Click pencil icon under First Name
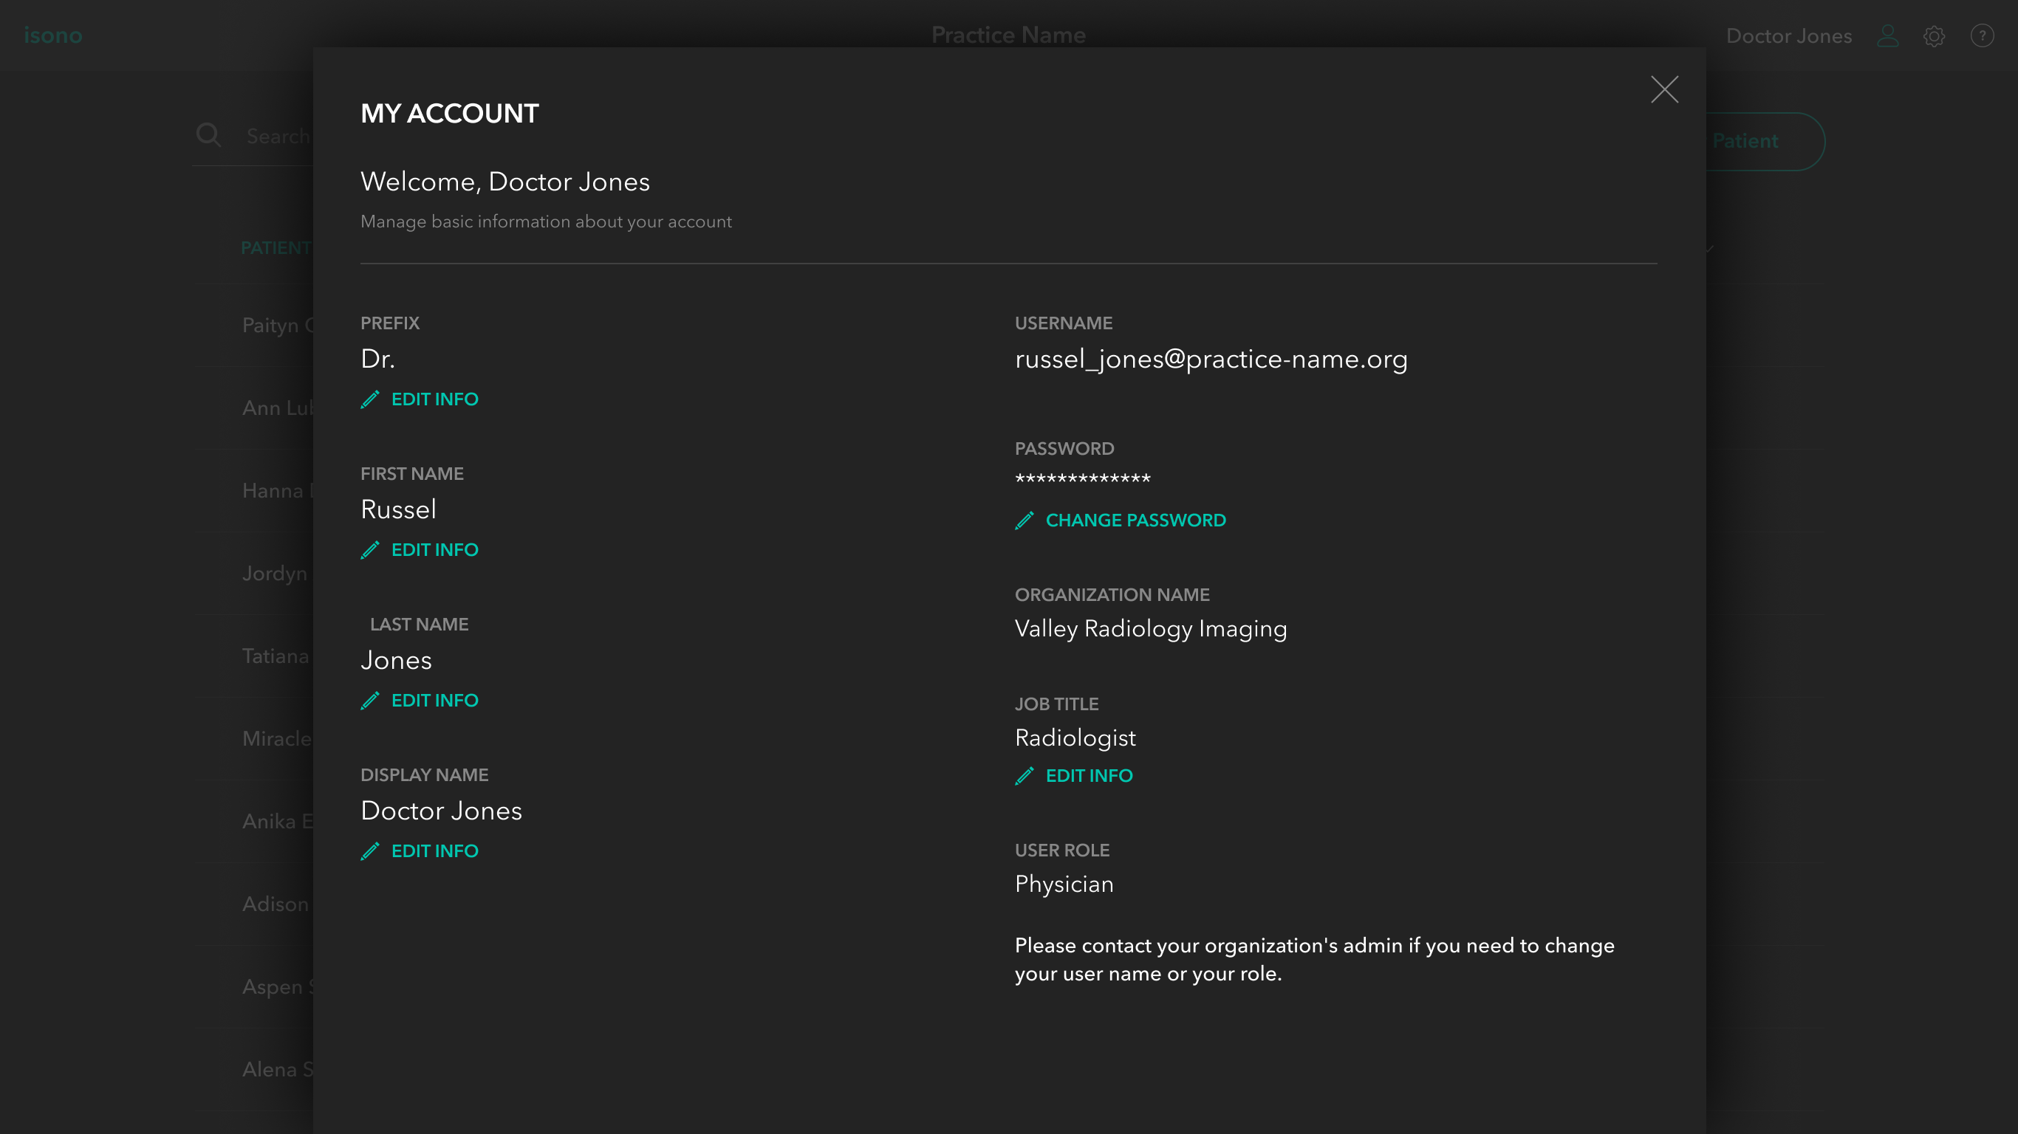 (x=370, y=550)
